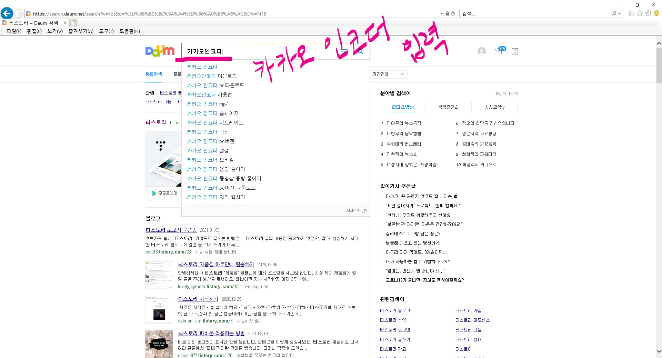The height and width of the screenshot is (358, 662).
Task: Open the address bar history dropdown arrow
Action: click(442, 14)
